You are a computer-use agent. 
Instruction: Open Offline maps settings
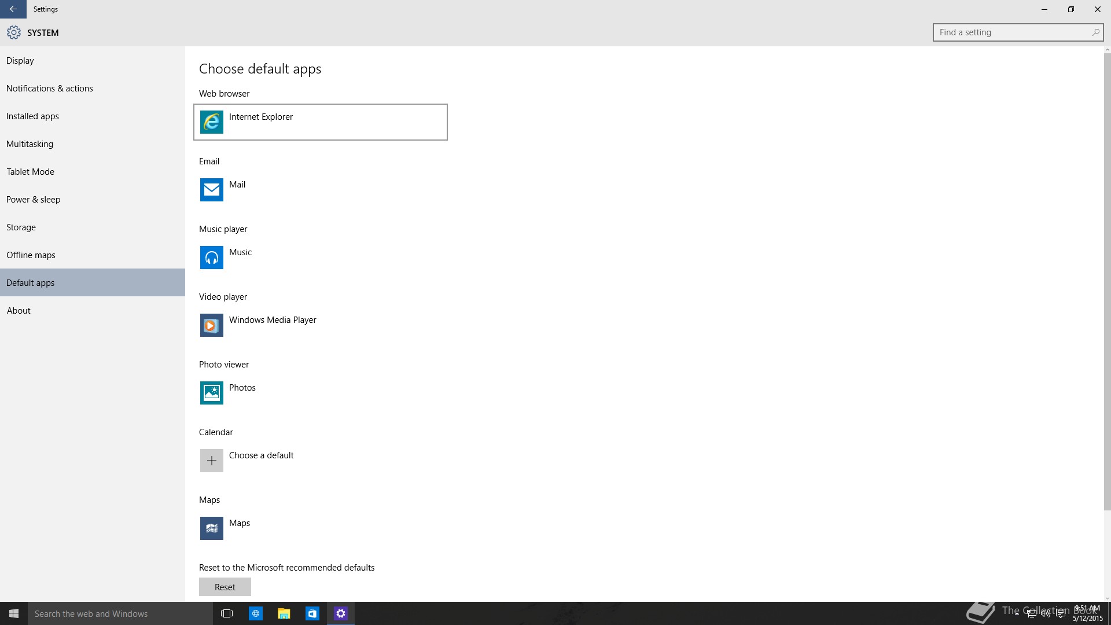[x=93, y=255]
